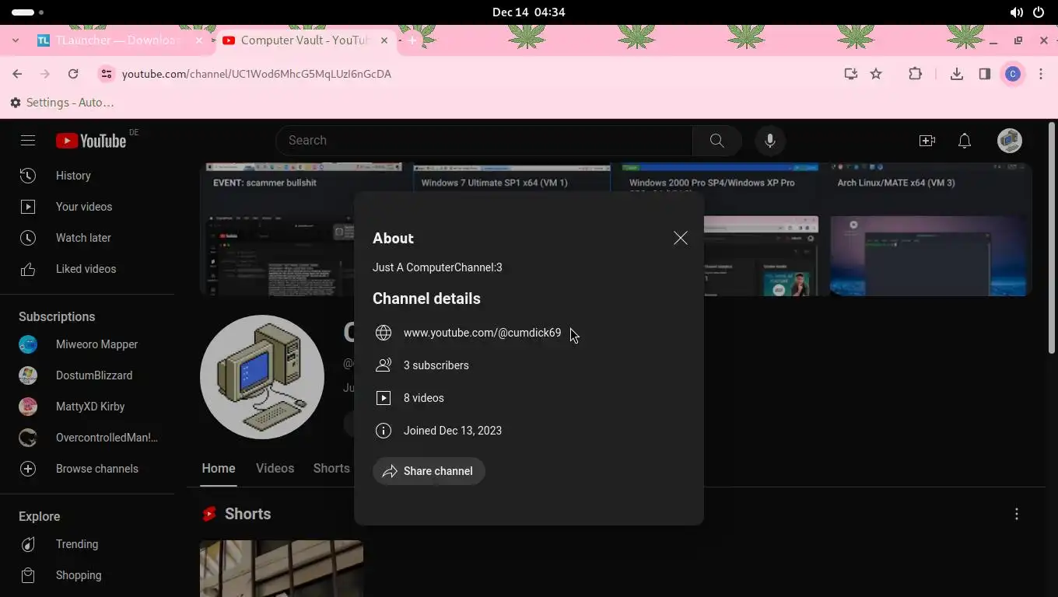This screenshot has height=597, width=1058.
Task: Open the Settings bookmark in bookmarks bar
Action: tap(62, 103)
